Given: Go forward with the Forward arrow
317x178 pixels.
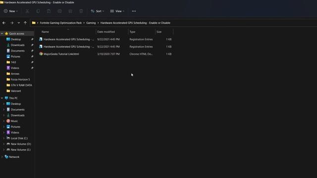Looking at the screenshot, I should click(x=12, y=23).
